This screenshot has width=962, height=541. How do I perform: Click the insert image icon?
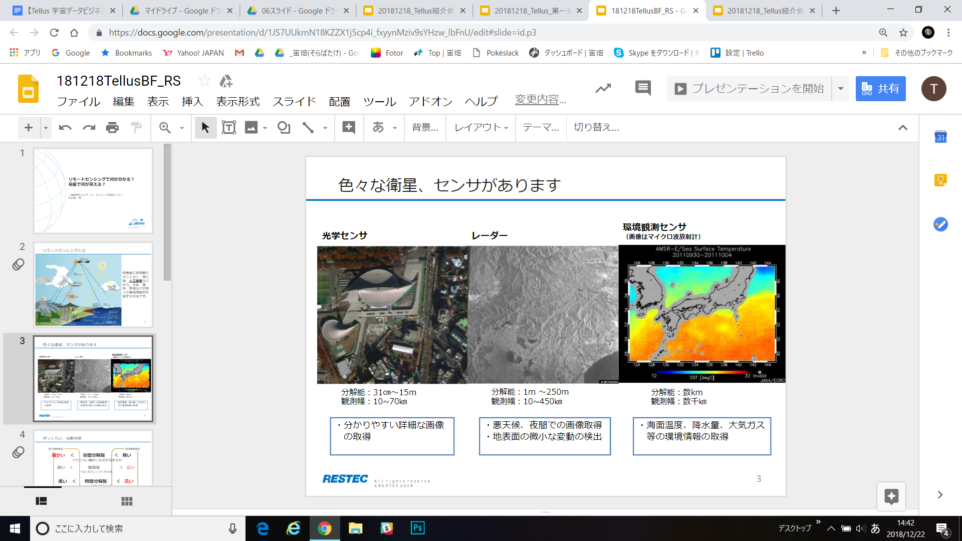pyautogui.click(x=251, y=128)
